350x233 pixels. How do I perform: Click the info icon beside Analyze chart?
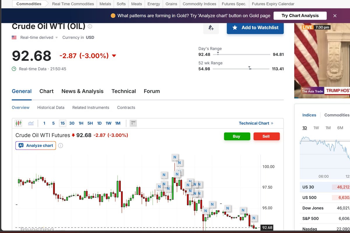pyautogui.click(x=60, y=145)
